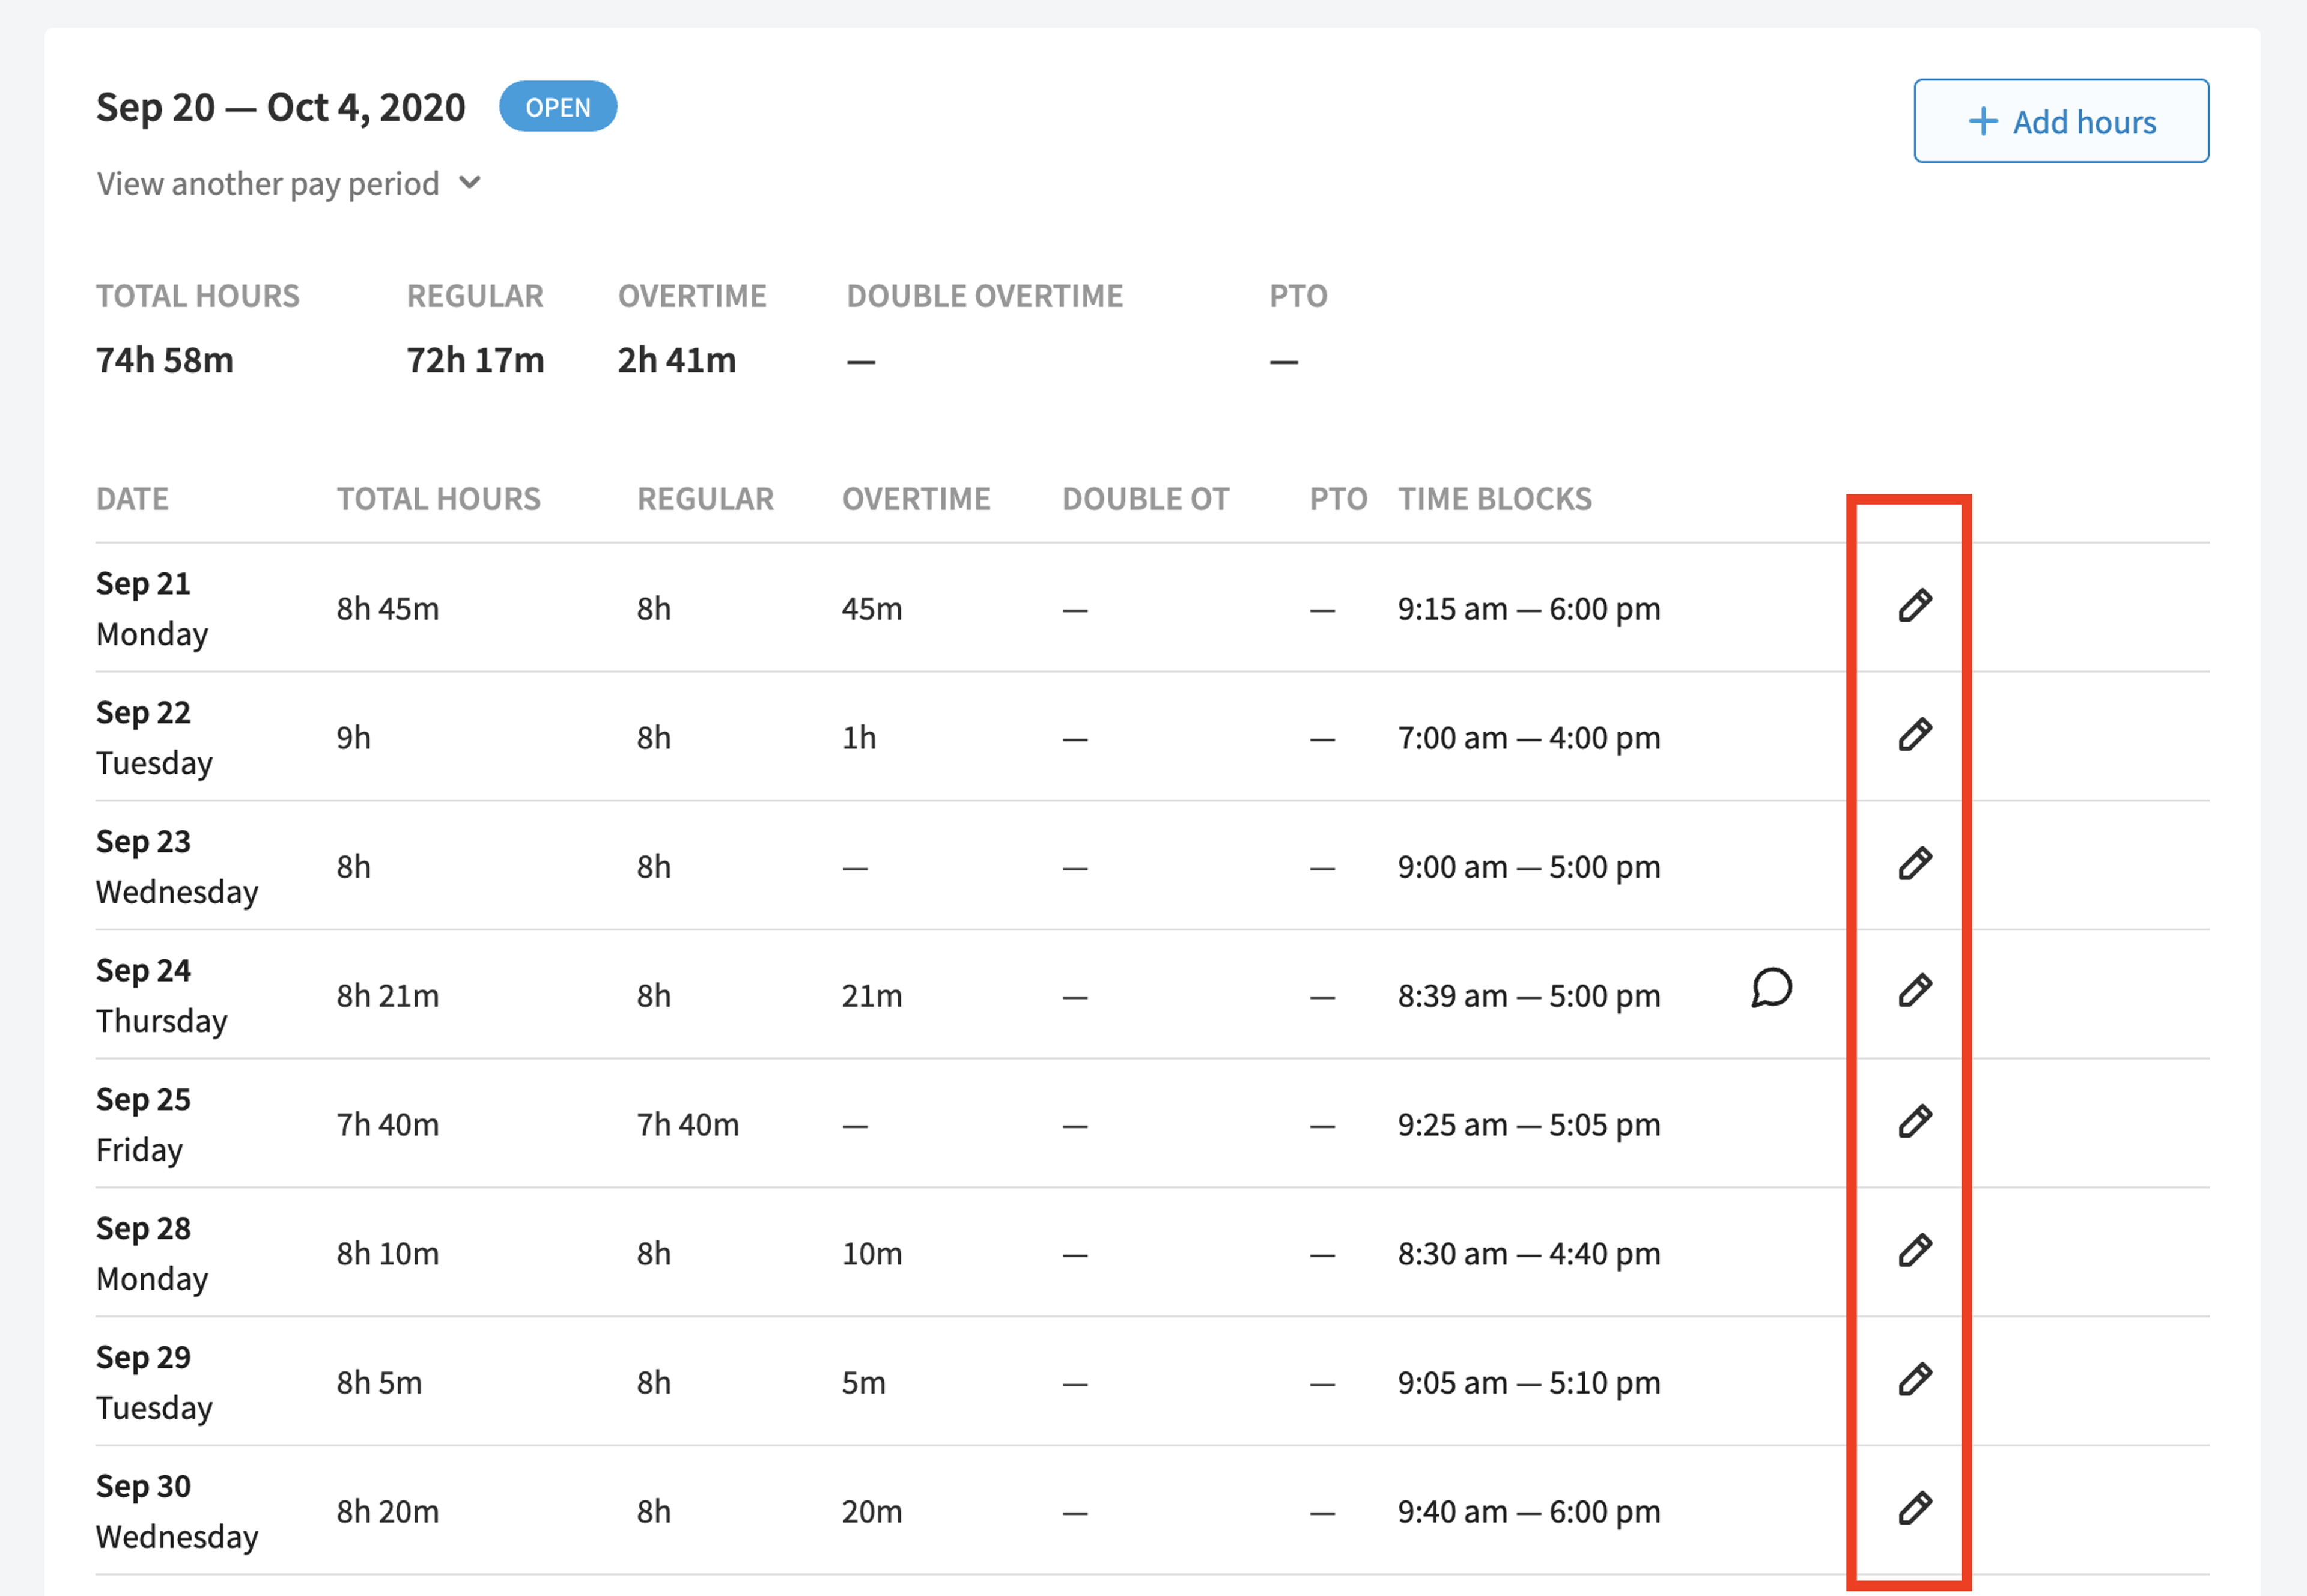Select the Sep 30 date cell
The height and width of the screenshot is (1596, 2307).
coord(177,1511)
